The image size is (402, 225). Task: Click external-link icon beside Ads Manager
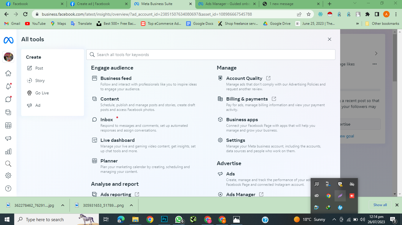pos(261,194)
